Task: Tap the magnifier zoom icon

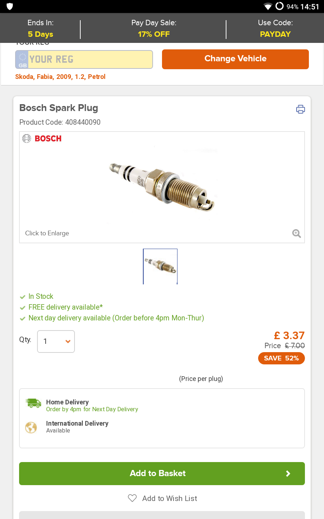Action: 296,234
